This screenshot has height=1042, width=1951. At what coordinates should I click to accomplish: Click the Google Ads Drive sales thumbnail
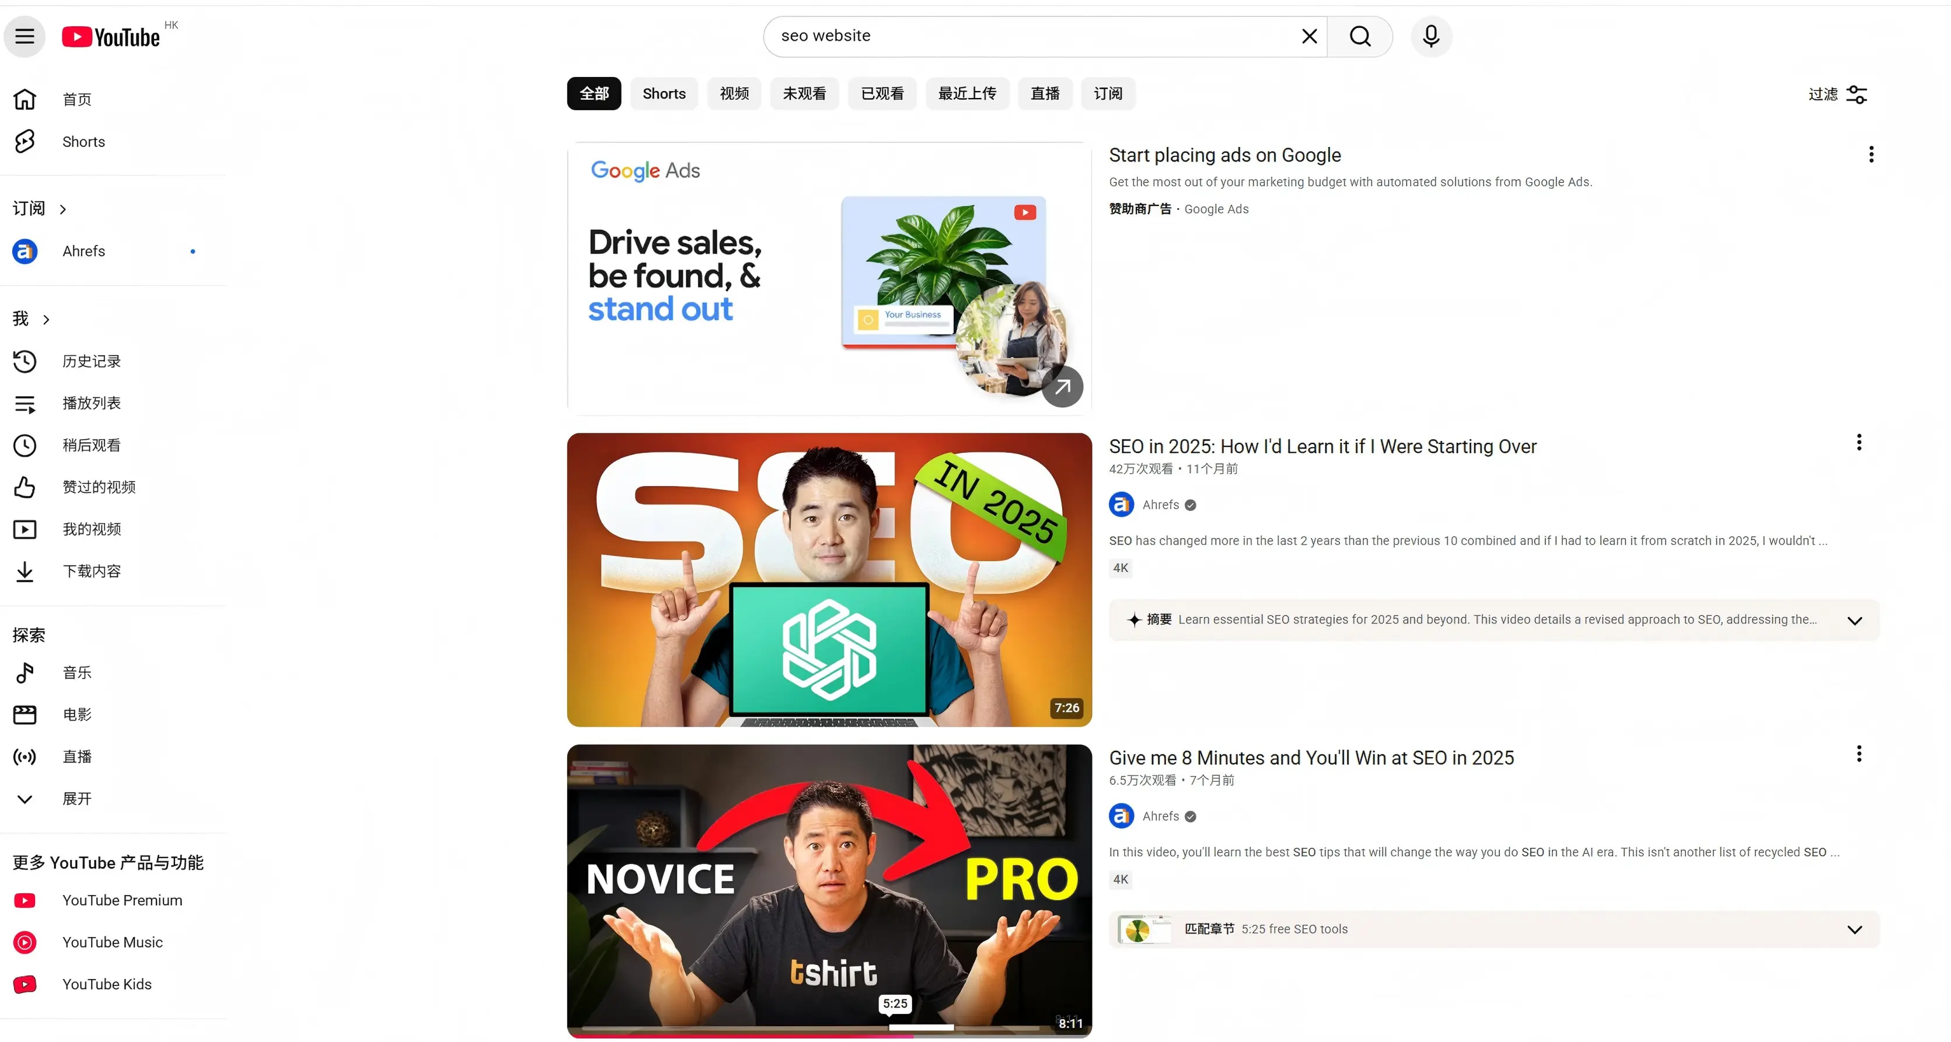tap(829, 279)
